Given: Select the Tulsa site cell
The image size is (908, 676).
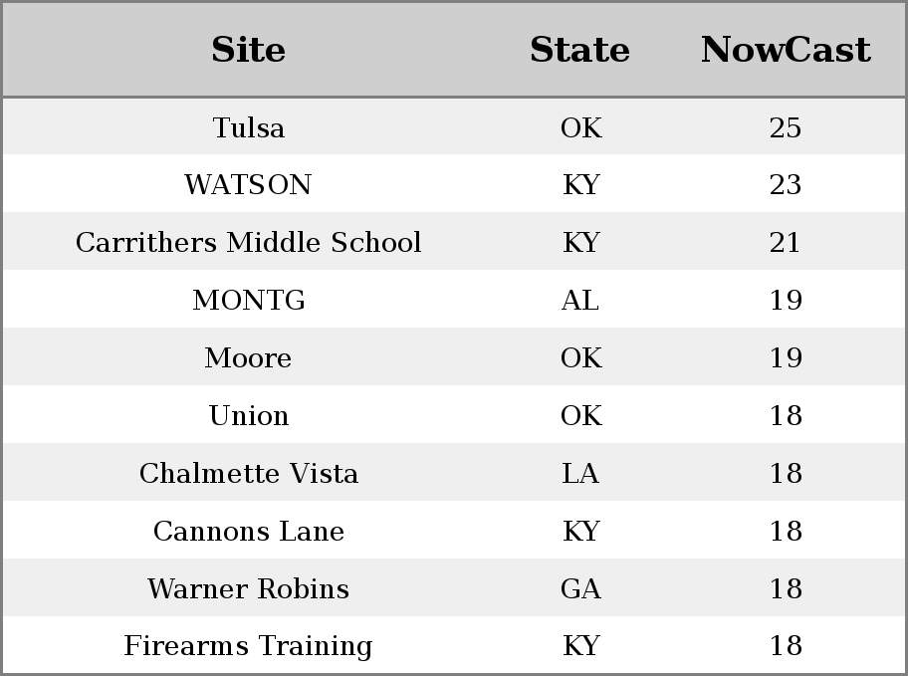Looking at the screenshot, I should (x=249, y=127).
